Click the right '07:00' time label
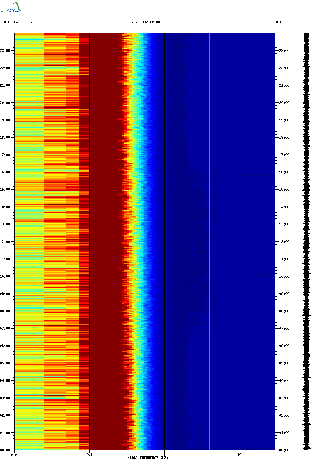Viewport: 319px width, 473px height. tap(284, 329)
